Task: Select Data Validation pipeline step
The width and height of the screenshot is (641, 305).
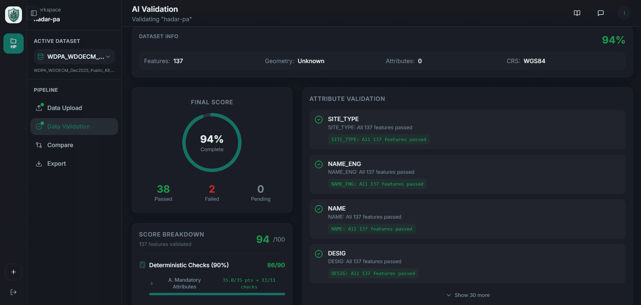Action: pyautogui.click(x=74, y=127)
